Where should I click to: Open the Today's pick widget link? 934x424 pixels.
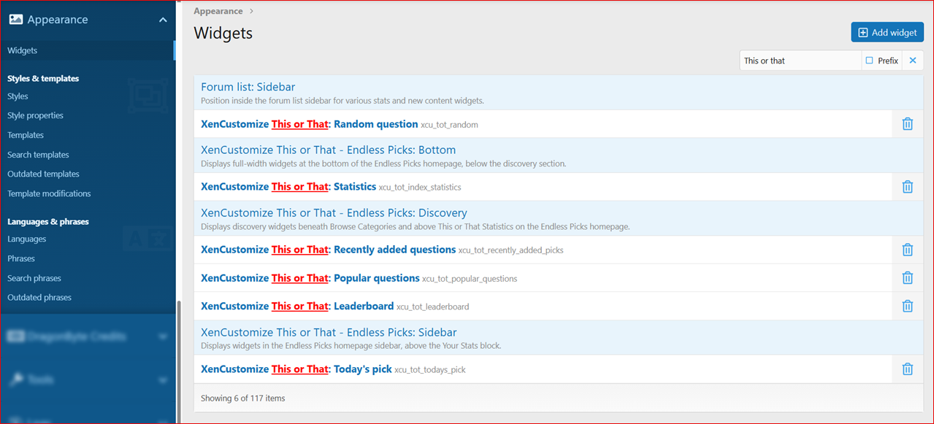pyautogui.click(x=296, y=369)
